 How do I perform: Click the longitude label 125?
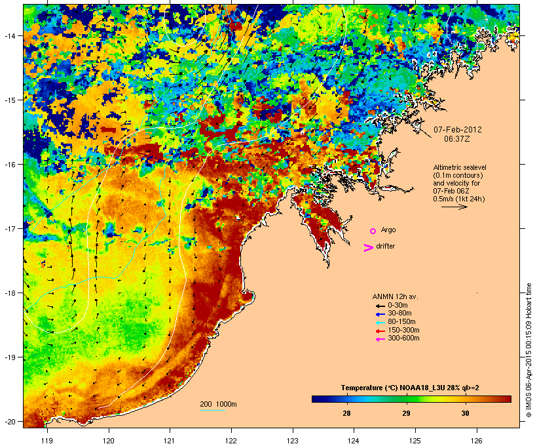415,441
